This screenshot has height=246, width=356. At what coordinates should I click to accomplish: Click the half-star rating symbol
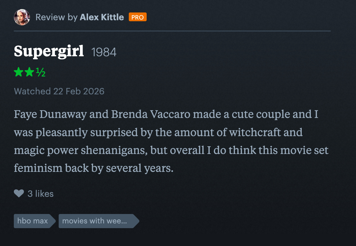41,72
